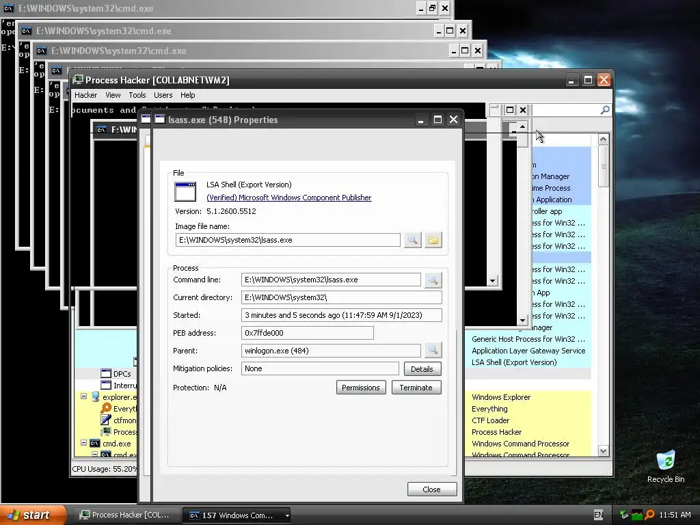
Task: Click in the Command line field
Action: click(x=331, y=280)
